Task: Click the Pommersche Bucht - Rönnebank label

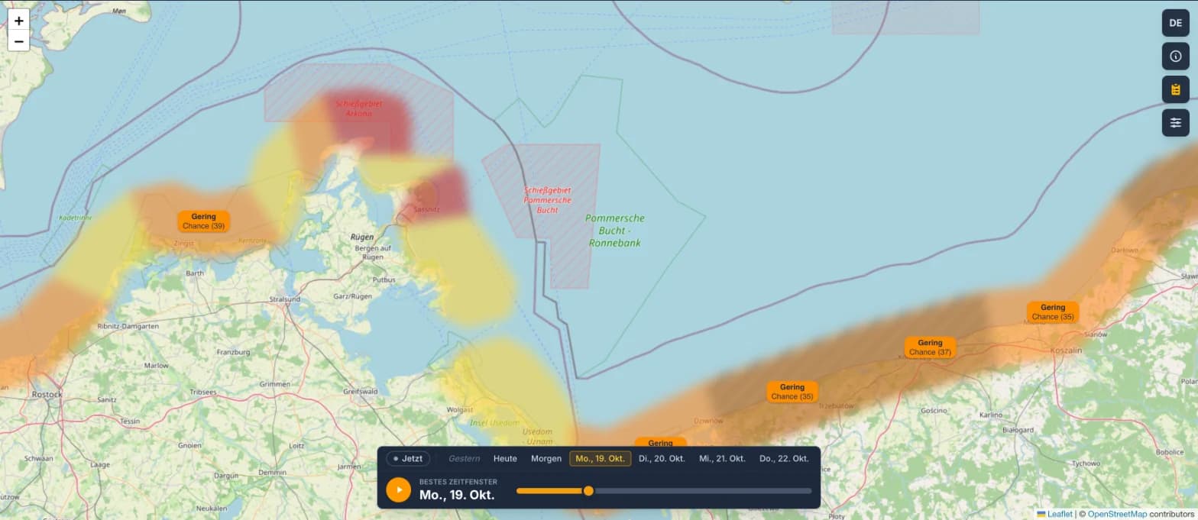Action: click(614, 231)
